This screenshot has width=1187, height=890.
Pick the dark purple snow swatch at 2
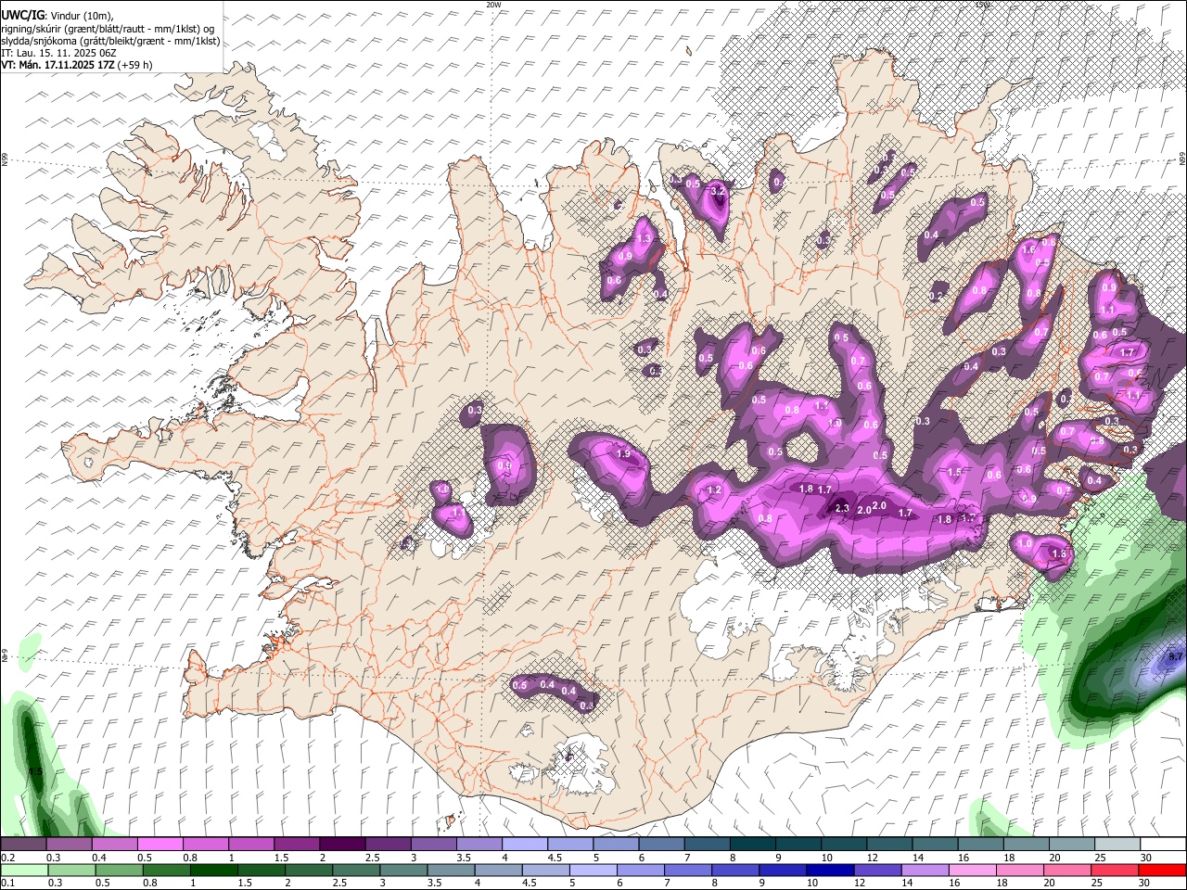[341, 845]
